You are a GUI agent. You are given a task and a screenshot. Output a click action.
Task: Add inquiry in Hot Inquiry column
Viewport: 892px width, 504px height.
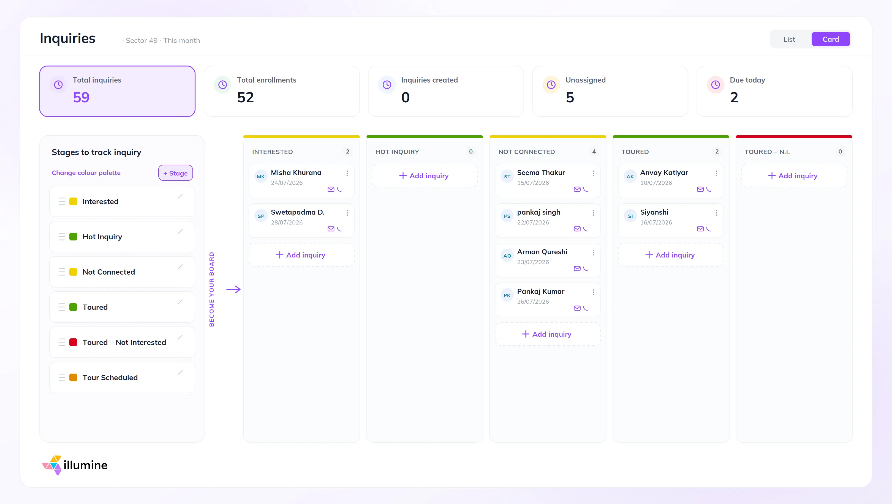click(425, 176)
